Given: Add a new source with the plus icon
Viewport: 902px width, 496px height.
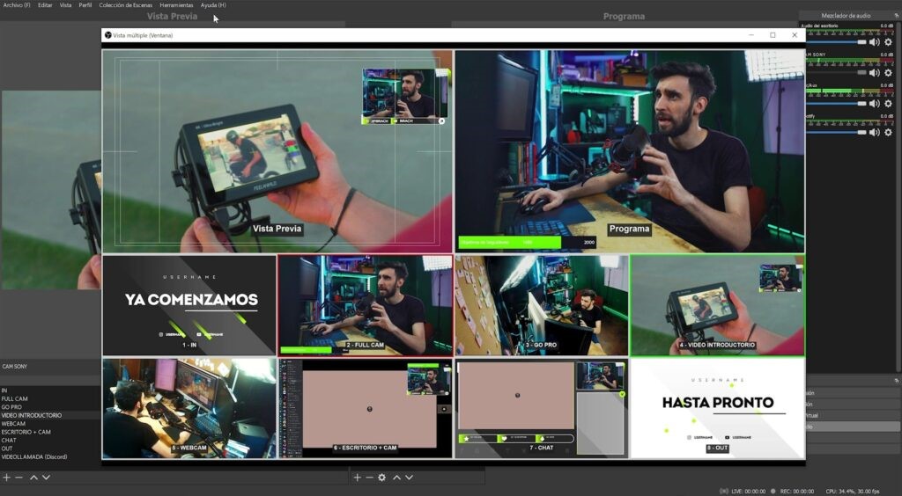Looking at the screenshot, I should [357, 478].
